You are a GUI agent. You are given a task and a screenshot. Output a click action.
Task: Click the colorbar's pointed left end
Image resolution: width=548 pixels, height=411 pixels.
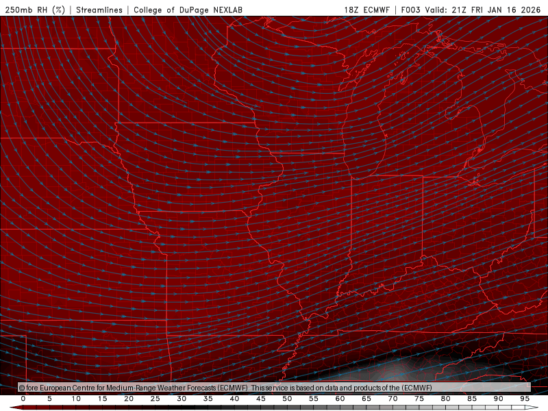coord(16,408)
